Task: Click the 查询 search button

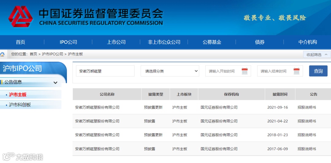Action: (318, 71)
